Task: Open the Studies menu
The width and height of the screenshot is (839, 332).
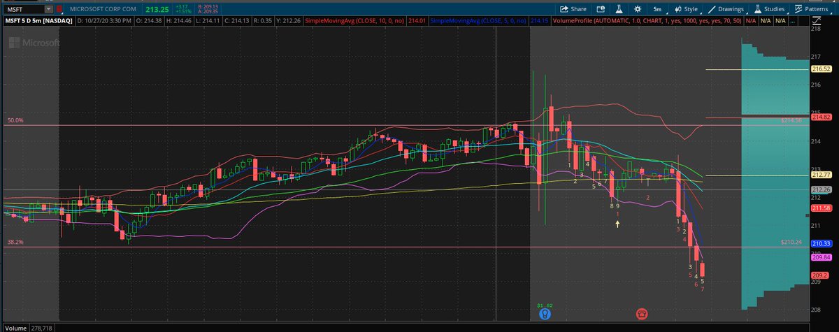Action: click(x=769, y=9)
